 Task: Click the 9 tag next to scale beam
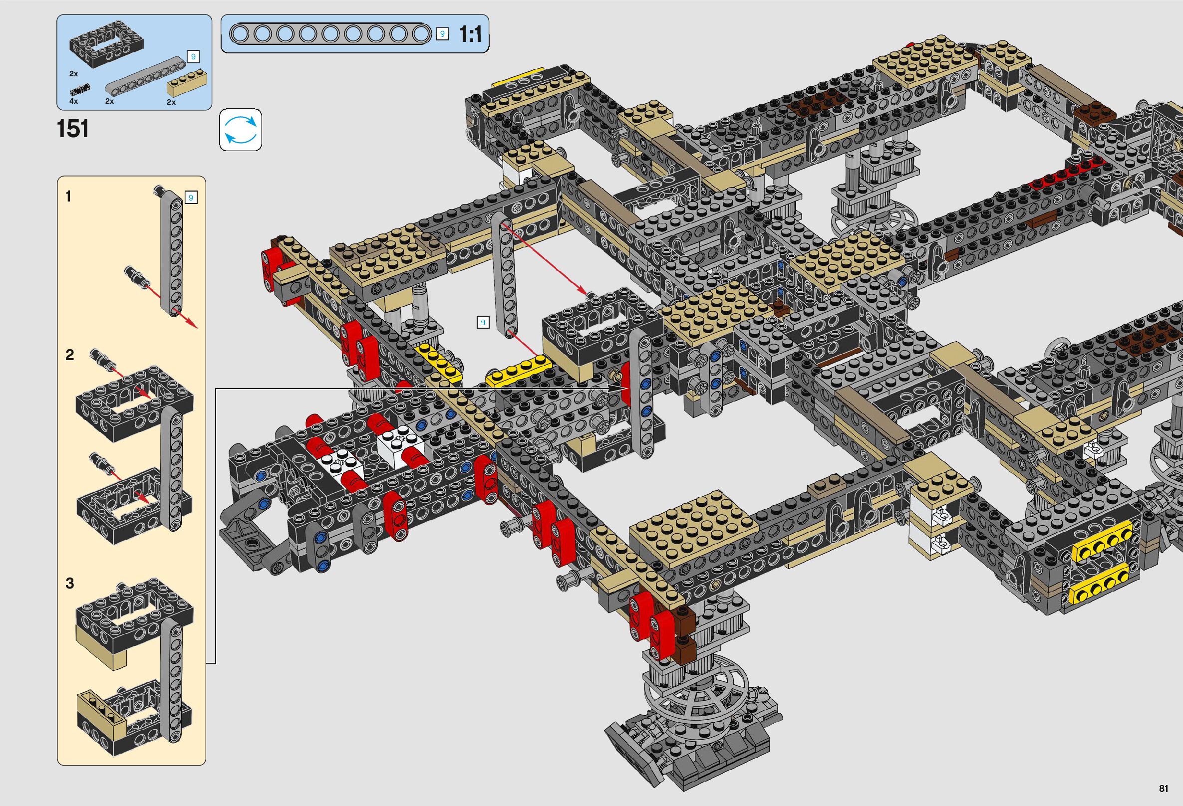[442, 34]
